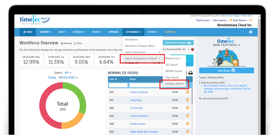Choose Infinipay Payroll option
The height and width of the screenshot is (135, 274).
pos(174,84)
